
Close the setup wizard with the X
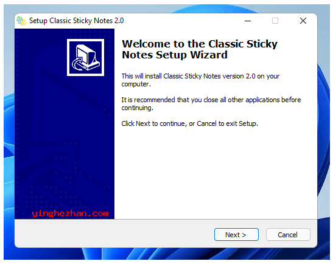pyautogui.click(x=303, y=21)
